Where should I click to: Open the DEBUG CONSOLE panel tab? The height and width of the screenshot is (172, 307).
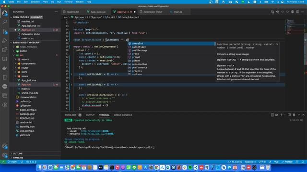click(x=123, y=115)
